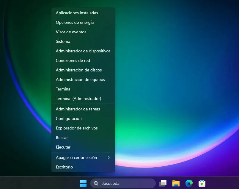
Task: Open Opciones de energía
Action: 83,22
